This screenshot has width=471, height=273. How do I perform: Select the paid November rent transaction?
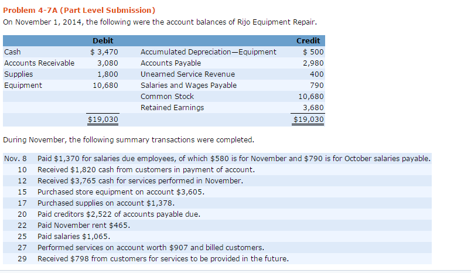pos(84,225)
